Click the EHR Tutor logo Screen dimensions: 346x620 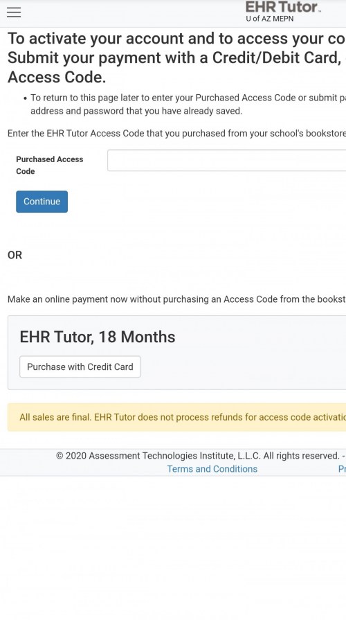click(x=283, y=7)
